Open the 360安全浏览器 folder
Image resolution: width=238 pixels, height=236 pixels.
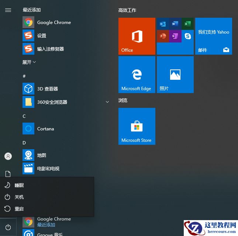(x=66, y=102)
